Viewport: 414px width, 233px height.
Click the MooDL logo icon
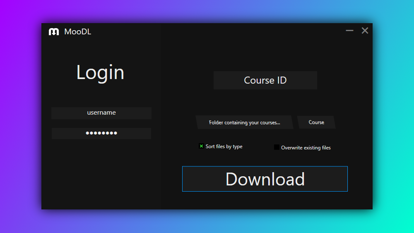[54, 32]
